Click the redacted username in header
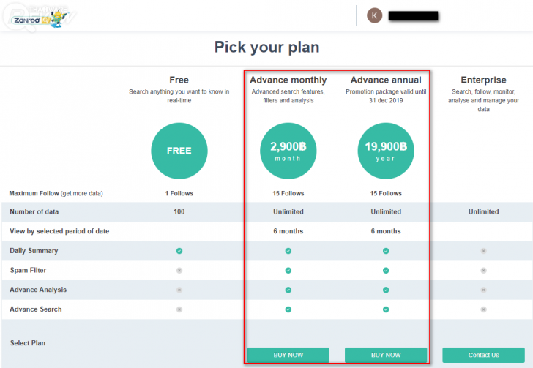The width and height of the screenshot is (533, 368). [x=413, y=15]
